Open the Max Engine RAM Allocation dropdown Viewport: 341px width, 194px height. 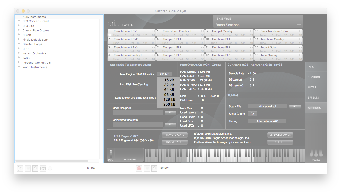pos(165,74)
